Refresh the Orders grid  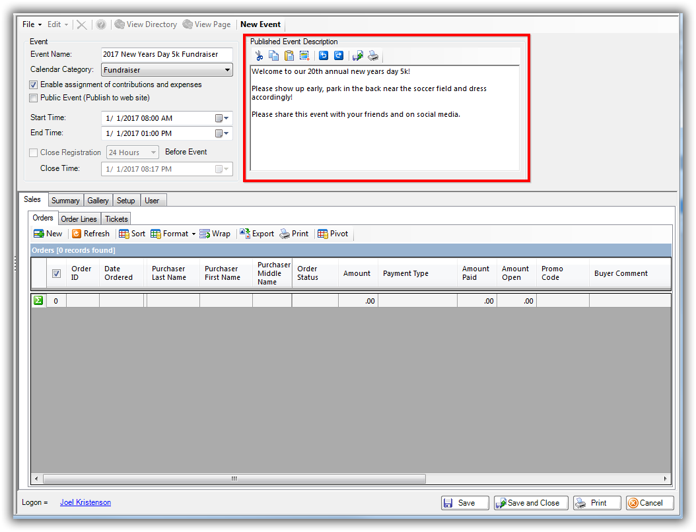click(x=90, y=234)
